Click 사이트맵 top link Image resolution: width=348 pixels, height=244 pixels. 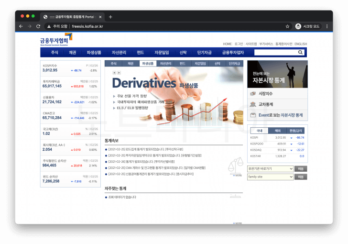pos(251,44)
